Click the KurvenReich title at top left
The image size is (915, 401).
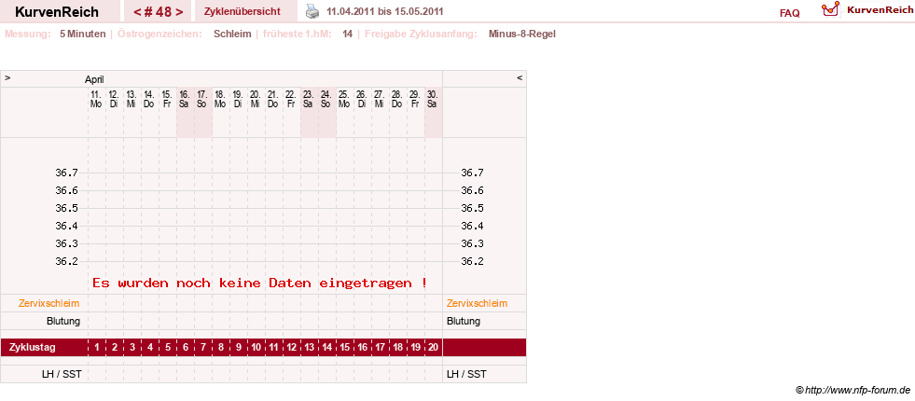click(57, 12)
